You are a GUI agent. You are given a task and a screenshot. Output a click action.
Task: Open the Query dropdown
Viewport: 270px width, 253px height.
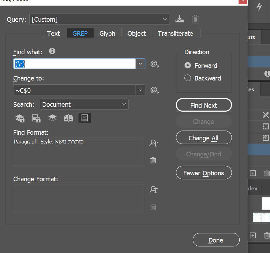point(166,19)
